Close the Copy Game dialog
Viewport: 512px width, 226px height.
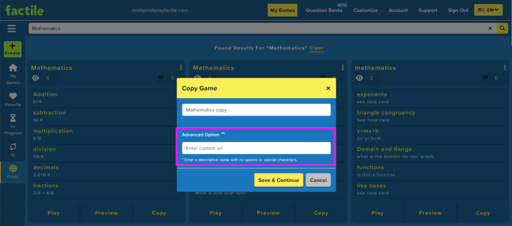[328, 88]
